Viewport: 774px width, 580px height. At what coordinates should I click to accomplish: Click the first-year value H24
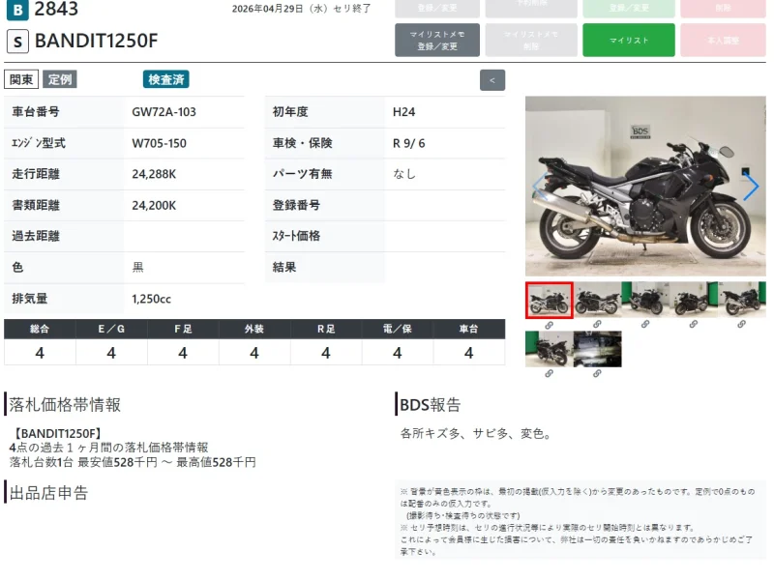pos(403,112)
